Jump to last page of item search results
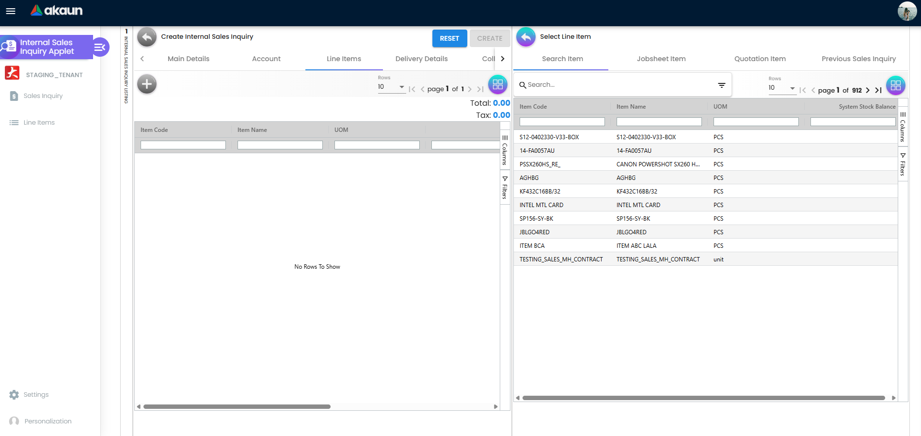This screenshot has width=921, height=436. point(878,90)
